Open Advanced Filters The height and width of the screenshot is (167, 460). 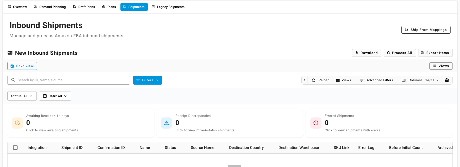(376, 80)
